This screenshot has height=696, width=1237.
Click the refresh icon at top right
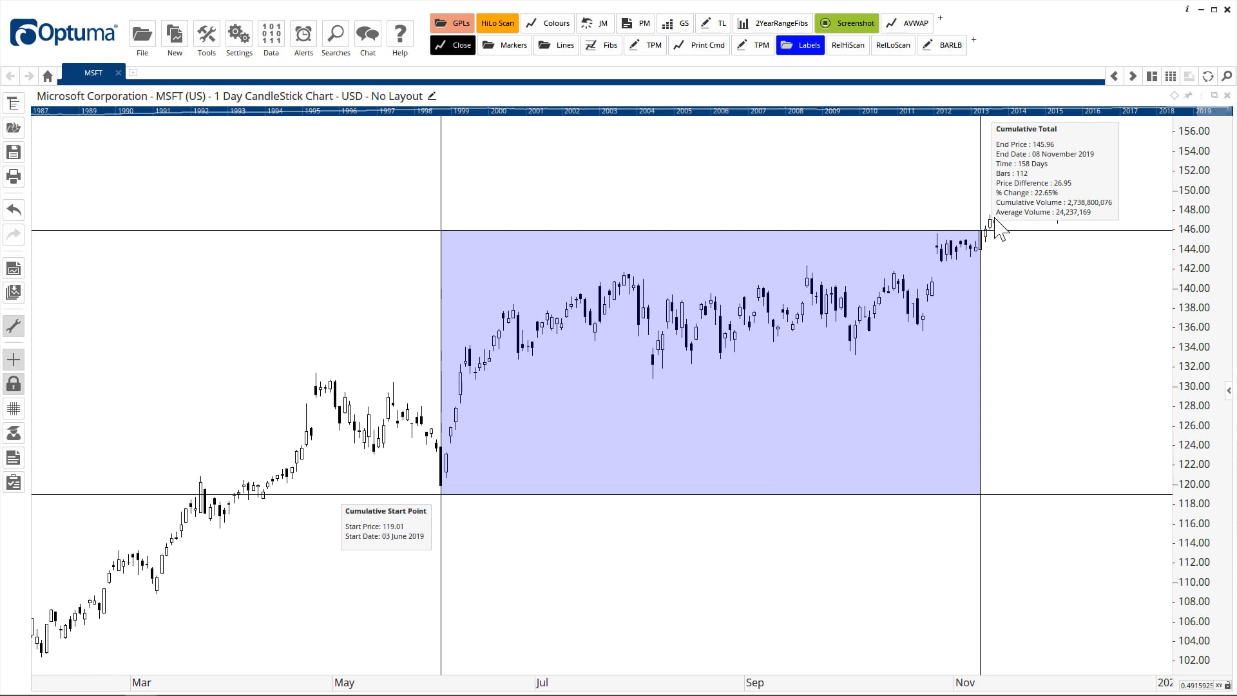point(1208,76)
